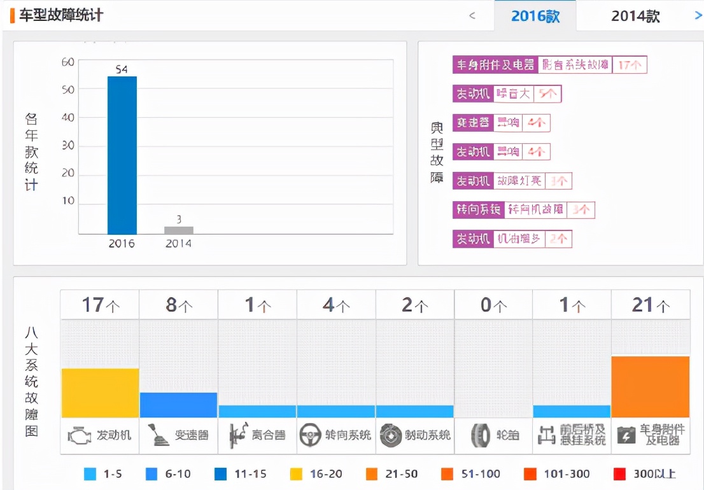The width and height of the screenshot is (704, 490).
Task: Open the 车身附件及电器 影音系统故障 17个 tag
Action: coord(549,65)
